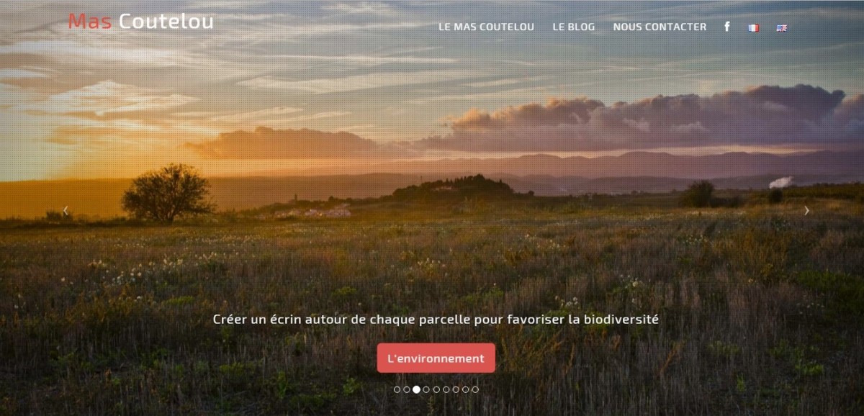
Task: Open the LE MAS COUTELOU menu
Action: point(487,27)
